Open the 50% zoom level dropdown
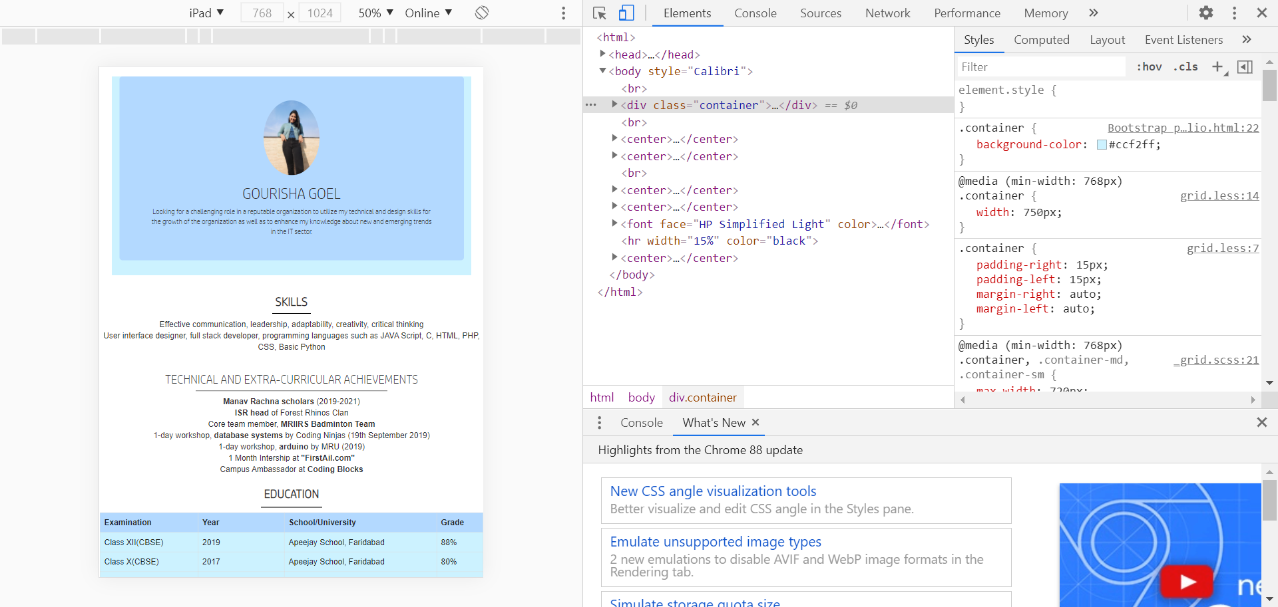This screenshot has height=607, width=1278. 374,13
